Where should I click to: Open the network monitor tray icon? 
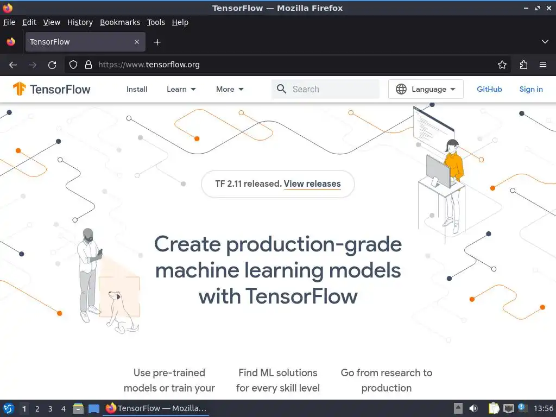click(508, 408)
